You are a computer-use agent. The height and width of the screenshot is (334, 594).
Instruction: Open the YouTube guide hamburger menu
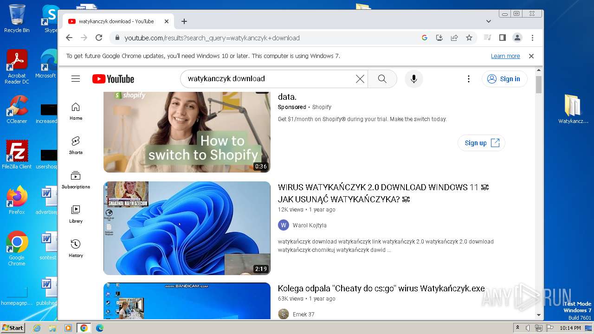(x=76, y=79)
